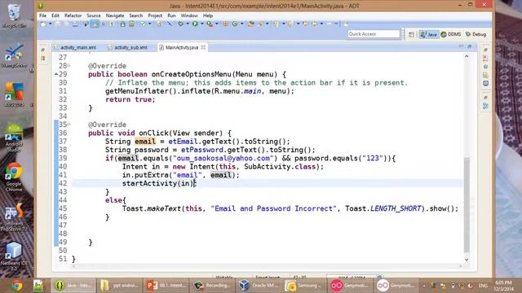
Task: Open the New Java Class dropdown arrow
Action: pos(242,24)
